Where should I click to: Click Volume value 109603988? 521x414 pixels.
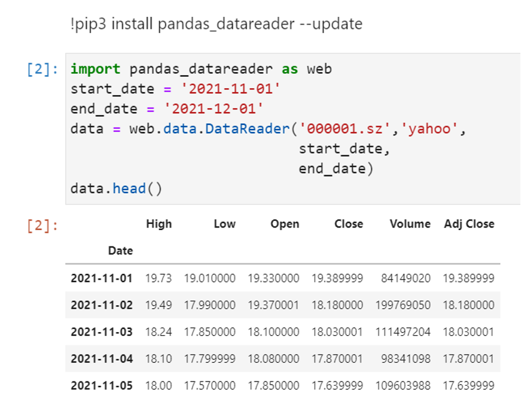403,385
